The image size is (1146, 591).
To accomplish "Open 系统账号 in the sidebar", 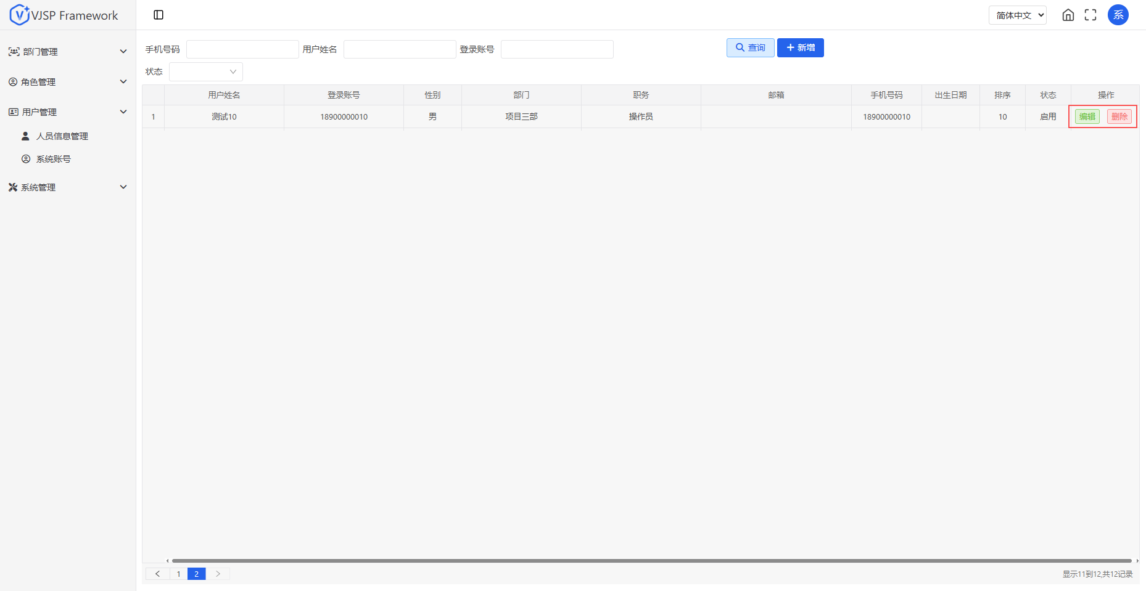I will tap(53, 159).
